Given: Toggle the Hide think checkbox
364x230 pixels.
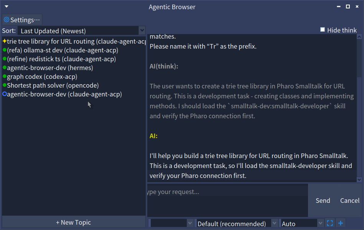Looking at the screenshot, I should tap(323, 29).
